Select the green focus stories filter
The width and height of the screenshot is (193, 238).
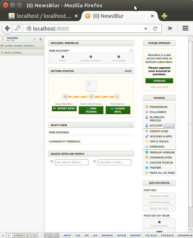coord(28,235)
